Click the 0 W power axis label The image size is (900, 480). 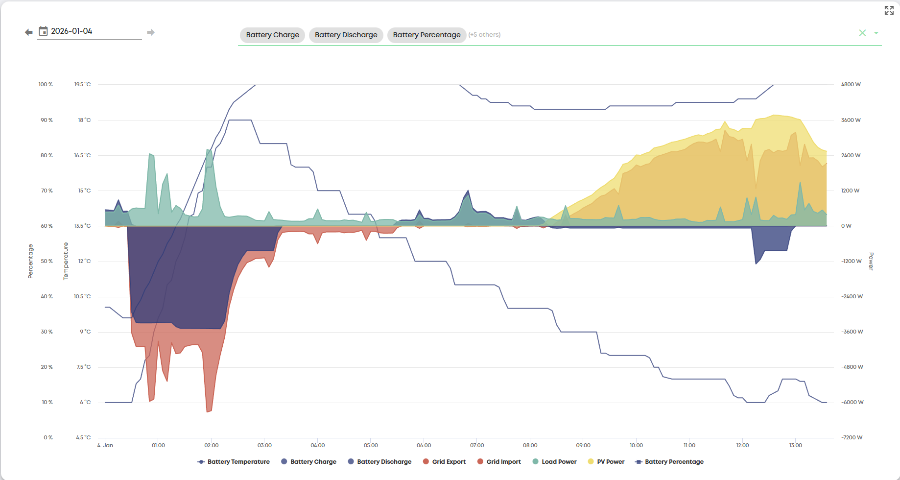(846, 226)
